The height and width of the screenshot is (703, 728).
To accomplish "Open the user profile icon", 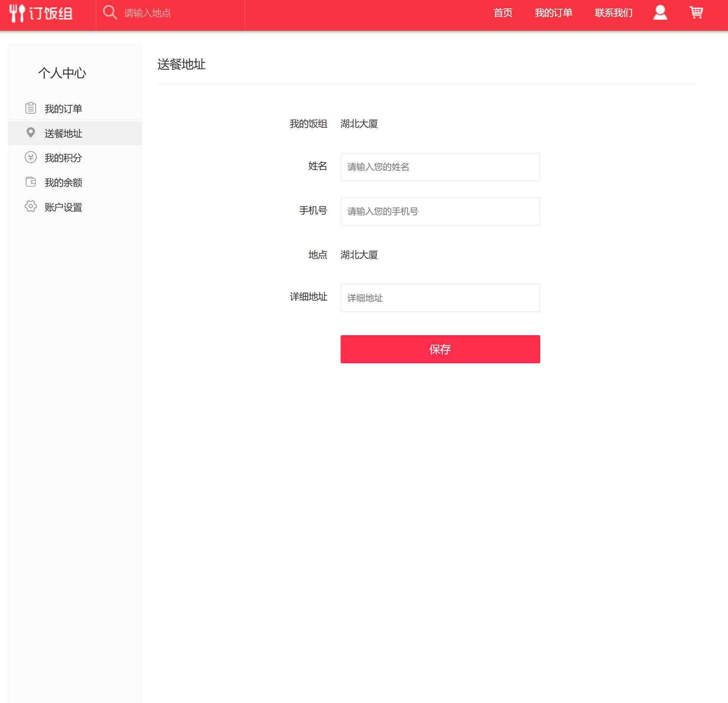I will tap(660, 13).
